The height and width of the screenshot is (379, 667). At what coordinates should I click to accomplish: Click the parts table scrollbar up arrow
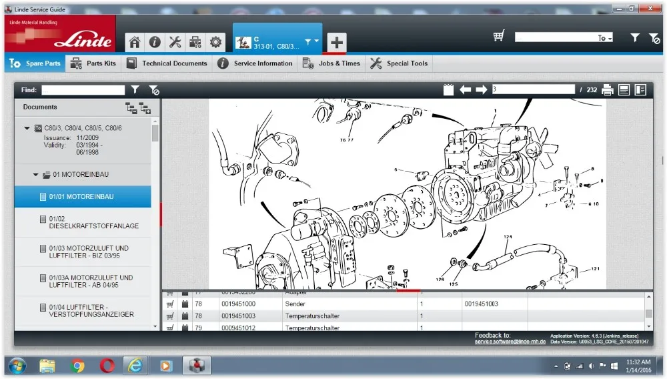(x=649, y=296)
